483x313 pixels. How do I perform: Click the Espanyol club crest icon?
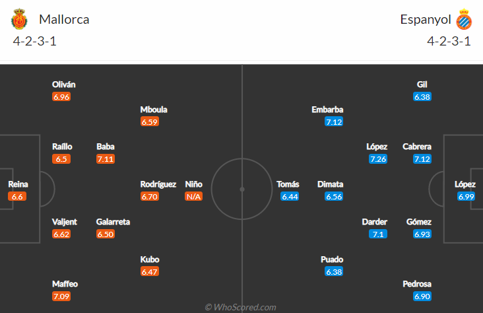pyautogui.click(x=465, y=20)
